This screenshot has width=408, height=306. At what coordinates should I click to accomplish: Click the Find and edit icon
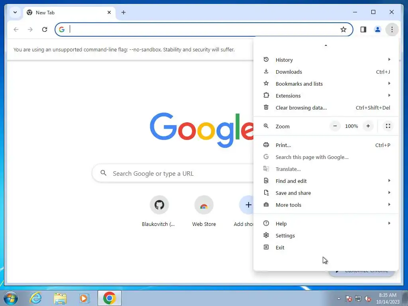click(x=266, y=180)
